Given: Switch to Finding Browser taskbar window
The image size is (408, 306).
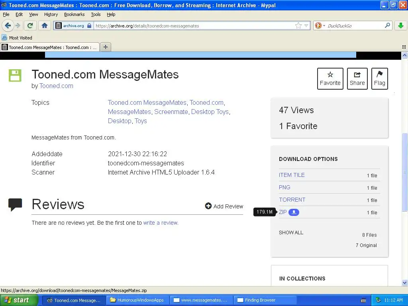Looking at the screenshot, I should (265, 300).
